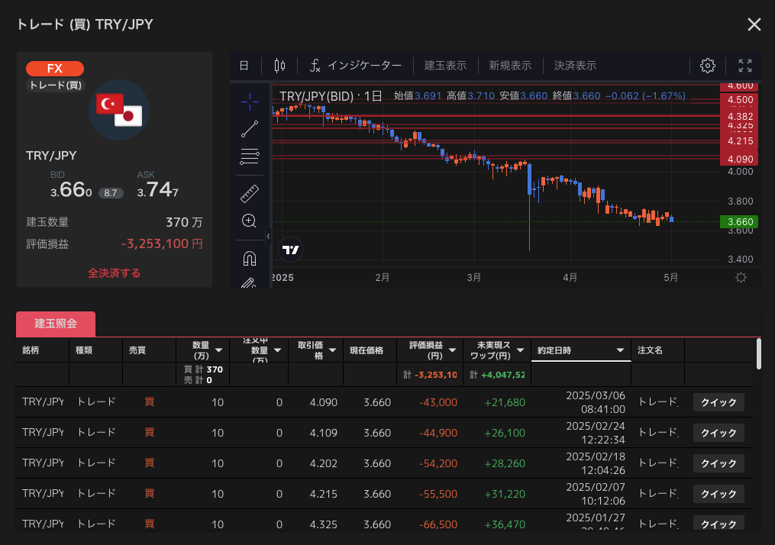Open the 日 timeframe dropdown
This screenshot has width=775, height=545.
point(244,66)
